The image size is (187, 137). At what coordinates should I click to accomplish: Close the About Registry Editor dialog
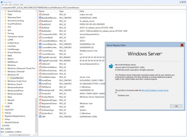click(182, 45)
